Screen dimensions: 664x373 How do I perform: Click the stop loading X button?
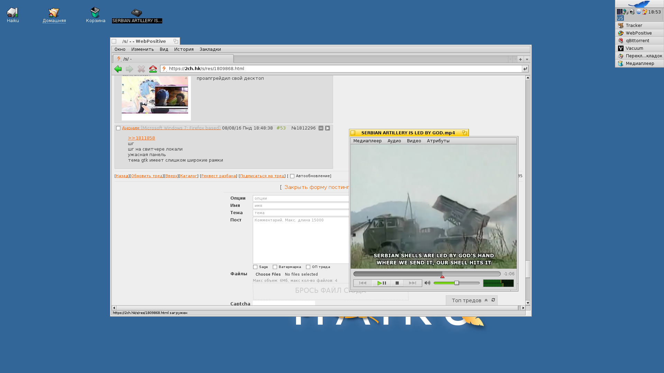tap(141, 69)
